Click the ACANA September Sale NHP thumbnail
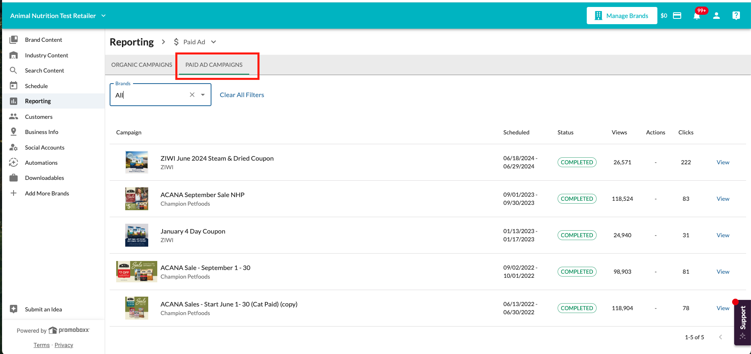This screenshot has width=751, height=354. coord(137,199)
